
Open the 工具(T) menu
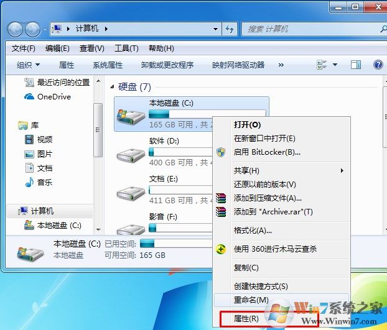coord(126,48)
